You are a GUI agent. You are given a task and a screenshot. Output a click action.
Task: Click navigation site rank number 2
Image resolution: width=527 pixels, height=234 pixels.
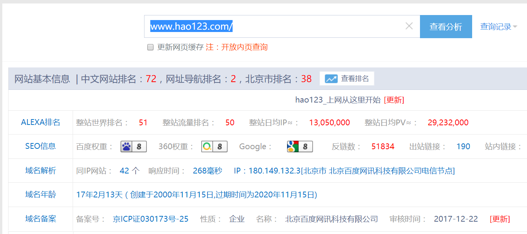pos(233,79)
